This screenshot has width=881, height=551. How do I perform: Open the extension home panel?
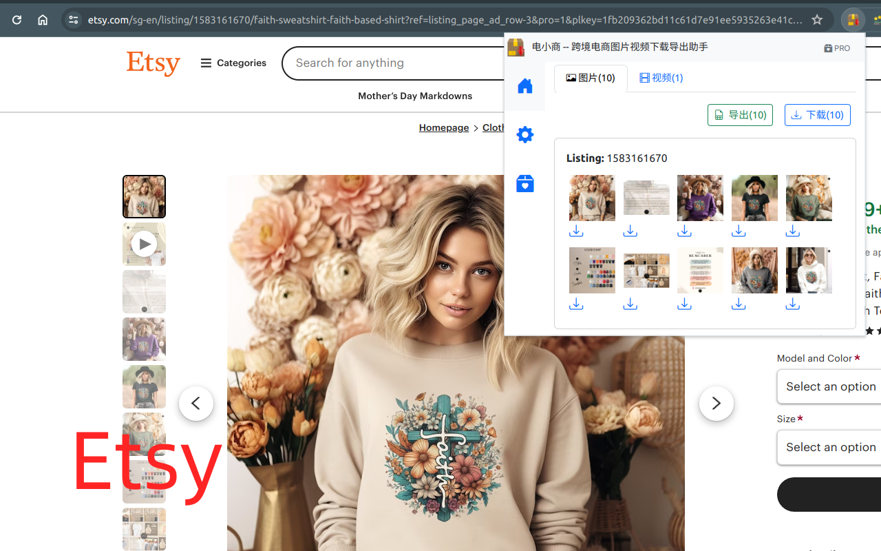coord(524,85)
